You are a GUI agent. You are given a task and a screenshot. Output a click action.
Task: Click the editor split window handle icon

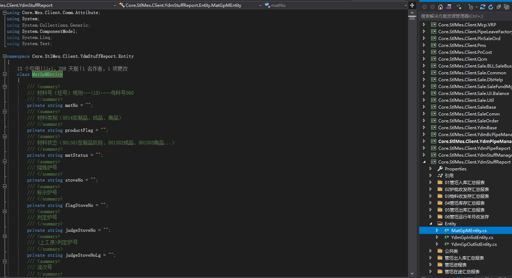412,5
